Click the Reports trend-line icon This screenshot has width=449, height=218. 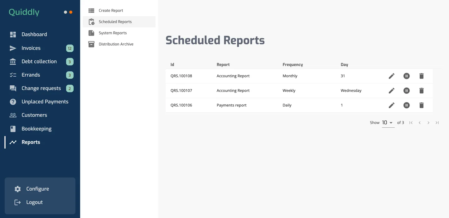(x=13, y=142)
